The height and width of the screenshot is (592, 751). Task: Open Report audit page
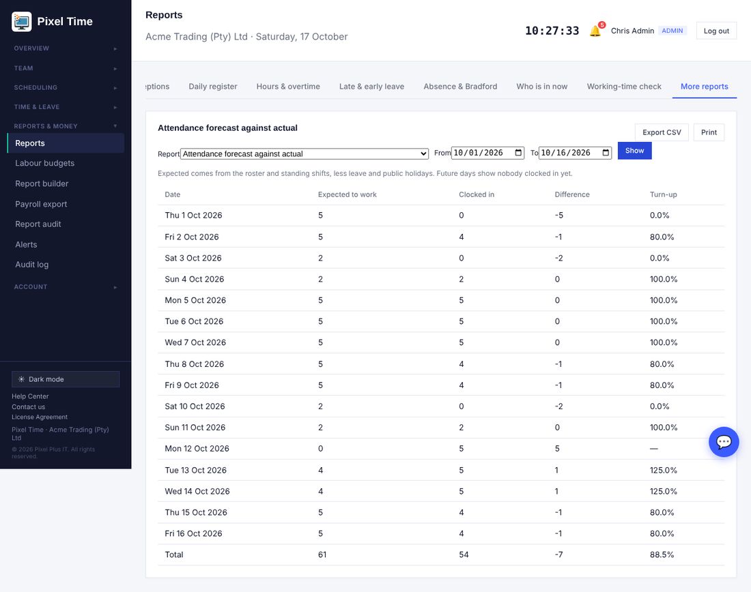click(x=66, y=224)
